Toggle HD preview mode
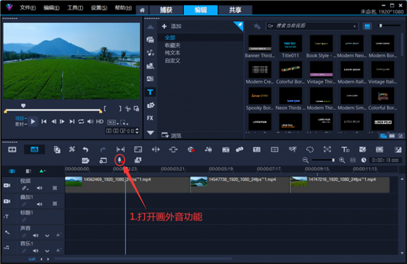 tap(99, 121)
